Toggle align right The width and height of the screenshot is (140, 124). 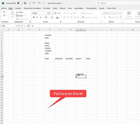(x=71, y=17)
